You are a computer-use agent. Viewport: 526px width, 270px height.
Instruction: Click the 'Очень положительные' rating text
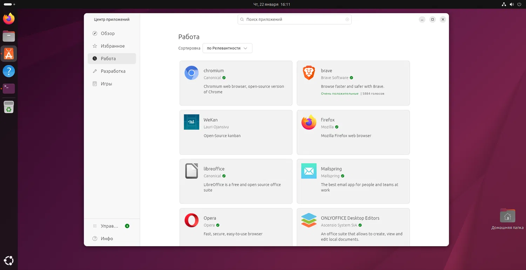[x=339, y=94]
